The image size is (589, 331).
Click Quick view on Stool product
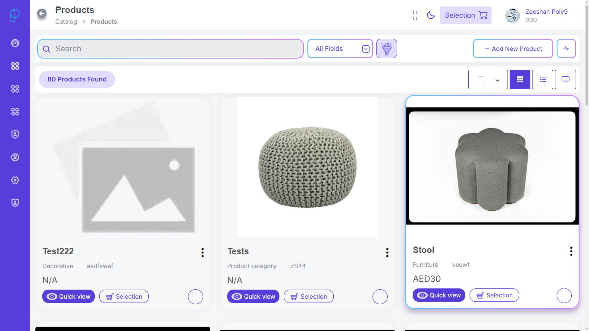439,295
